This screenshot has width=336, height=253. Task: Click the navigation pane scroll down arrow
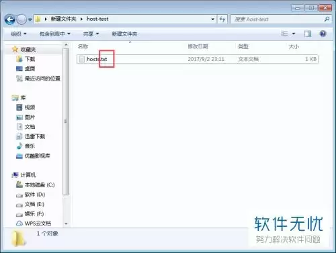click(66, 223)
